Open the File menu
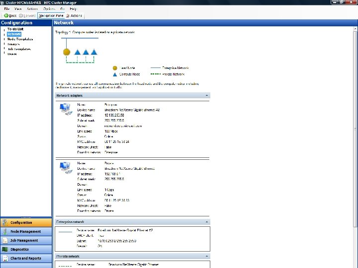This screenshot has height=268, width=358. pos(7,9)
